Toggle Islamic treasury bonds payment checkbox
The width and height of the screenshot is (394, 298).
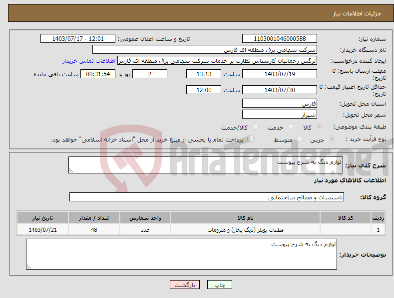251,139
